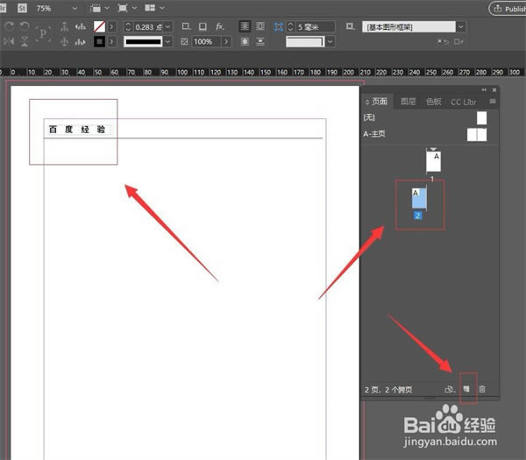Select wrap around object shape icon

245,41
